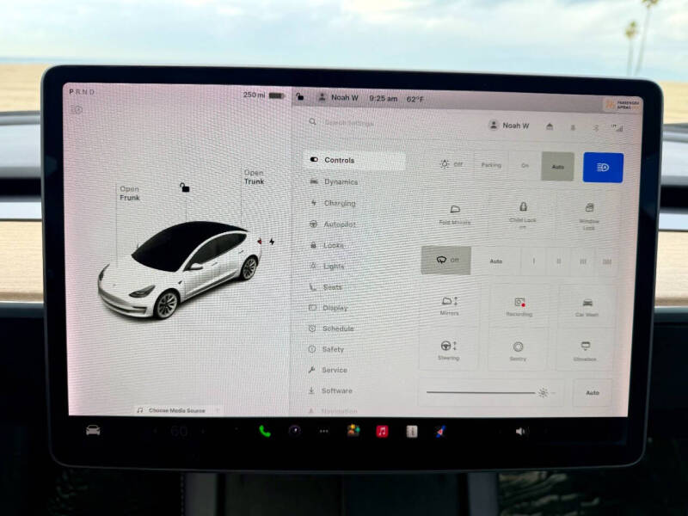The height and width of the screenshot is (516, 688).
Task: Toggle Window Lock setting
Action: click(589, 213)
